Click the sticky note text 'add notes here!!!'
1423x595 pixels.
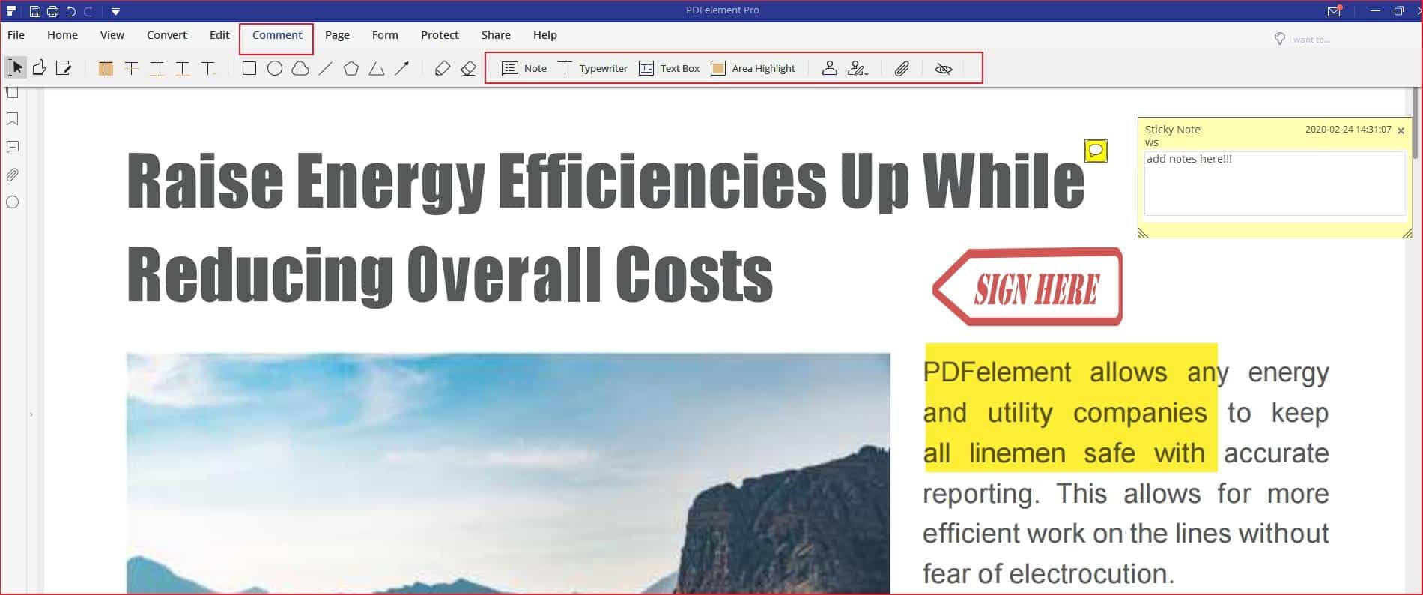coord(1189,159)
